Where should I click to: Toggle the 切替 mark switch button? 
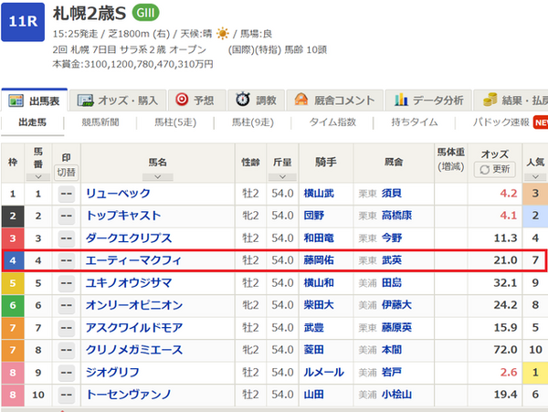[67, 171]
